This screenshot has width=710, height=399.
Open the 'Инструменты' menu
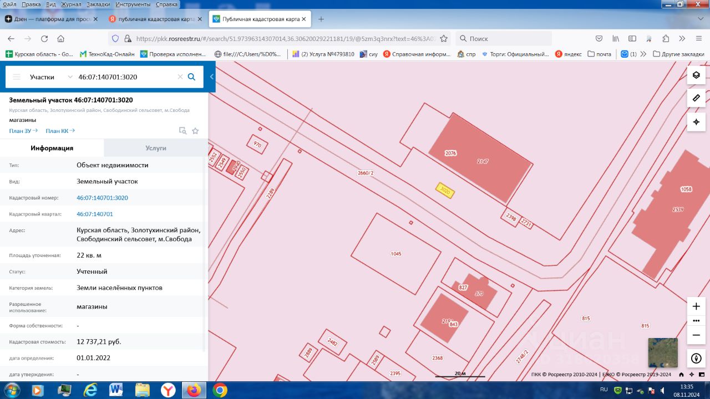(x=134, y=4)
